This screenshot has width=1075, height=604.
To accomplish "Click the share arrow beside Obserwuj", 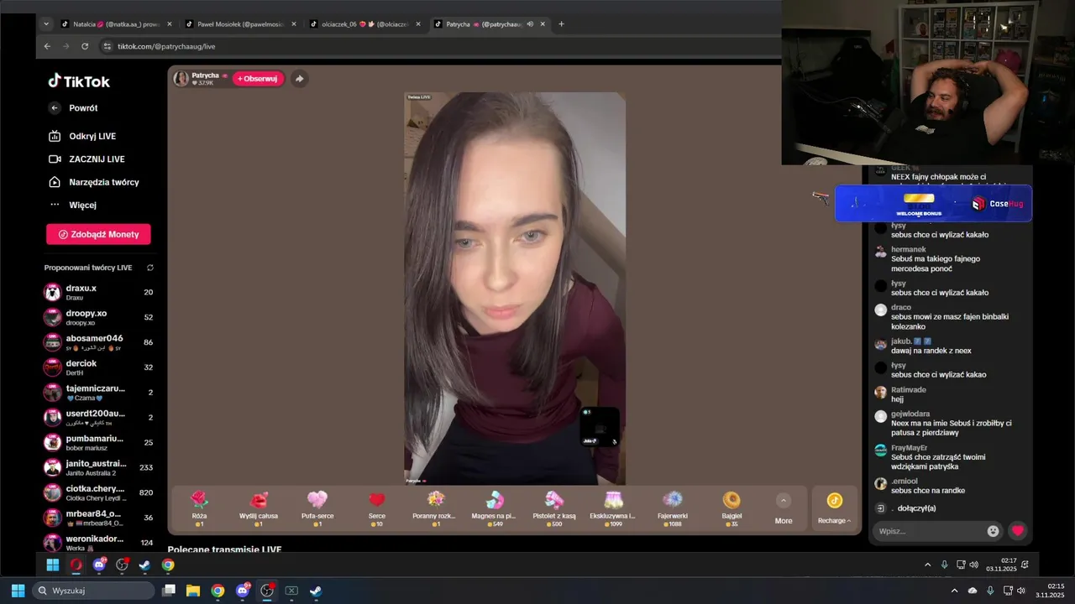I will (x=299, y=79).
